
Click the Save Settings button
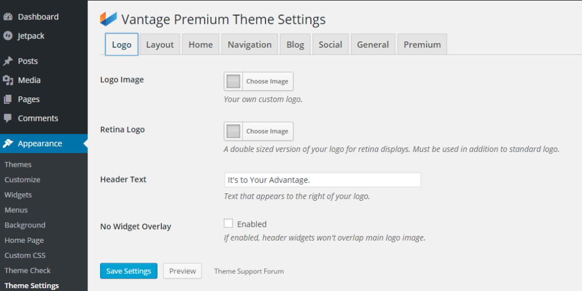click(x=129, y=271)
